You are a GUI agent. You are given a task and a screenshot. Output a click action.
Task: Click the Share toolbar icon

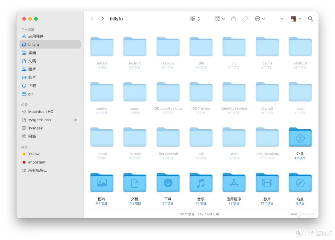point(234,19)
